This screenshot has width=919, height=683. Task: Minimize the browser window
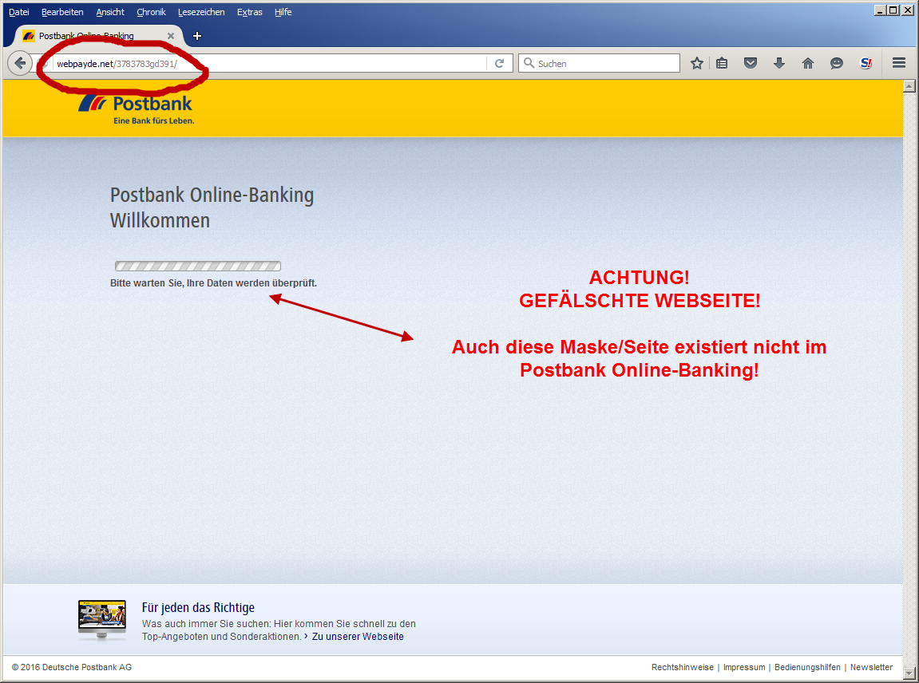(x=880, y=10)
